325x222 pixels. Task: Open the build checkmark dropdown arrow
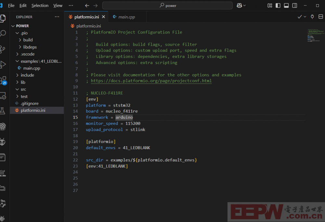coord(305,17)
